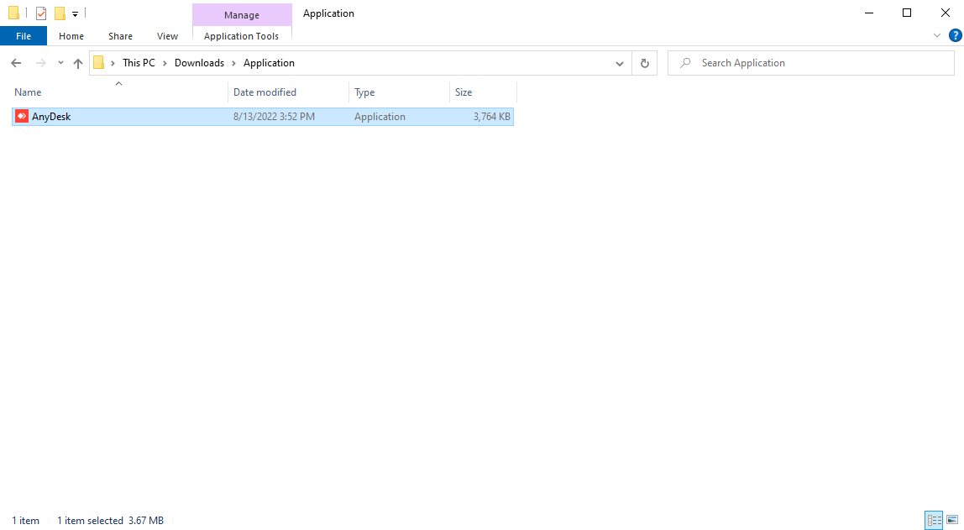Click the folder icon in title bar
This screenshot has width=964, height=530.
13,13
